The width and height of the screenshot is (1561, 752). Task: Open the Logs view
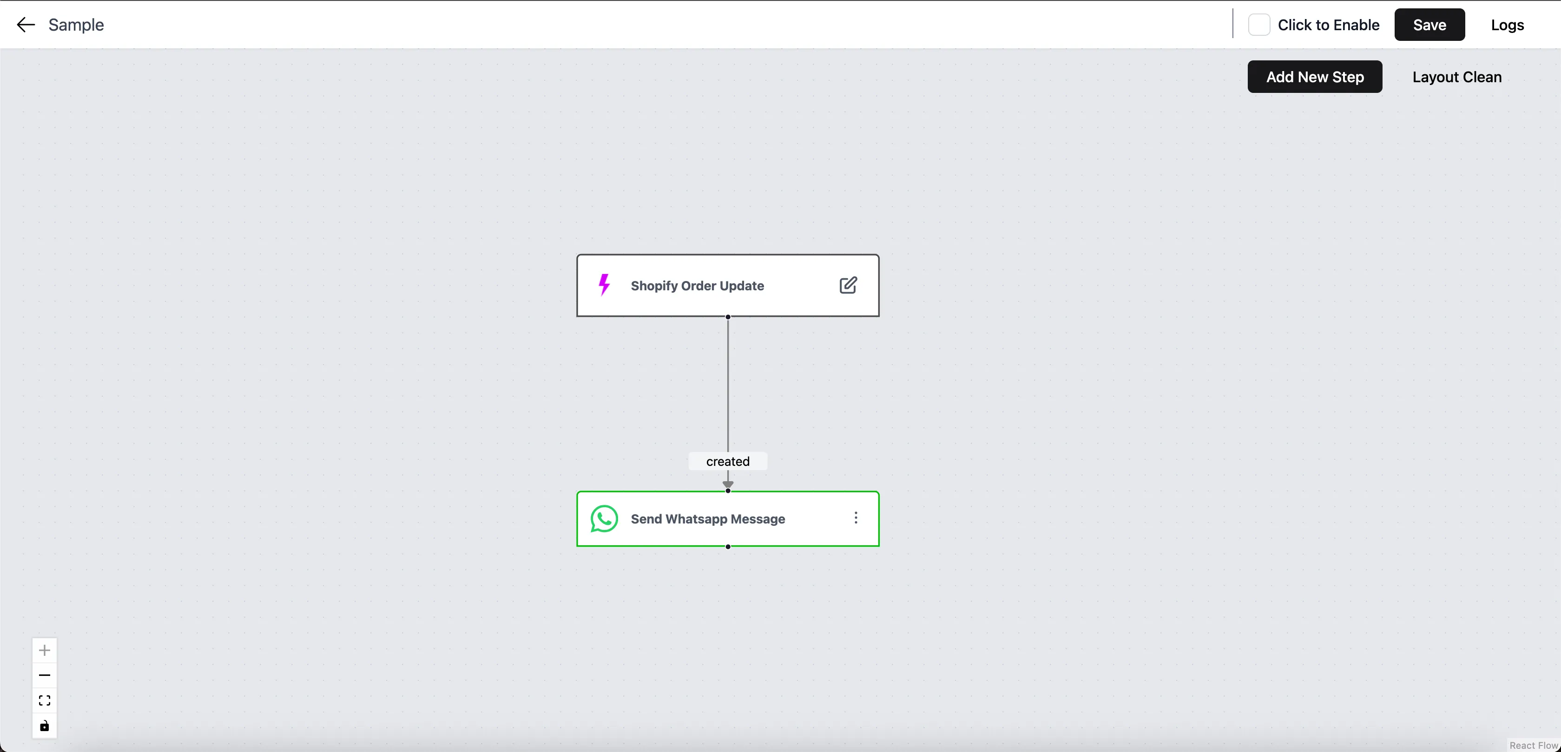[1507, 25]
